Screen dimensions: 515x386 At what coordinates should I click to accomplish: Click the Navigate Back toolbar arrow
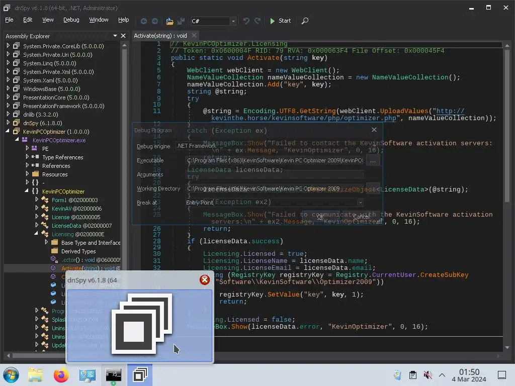coord(143,21)
